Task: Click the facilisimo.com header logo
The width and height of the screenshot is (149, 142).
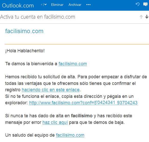Action: tap(24, 31)
